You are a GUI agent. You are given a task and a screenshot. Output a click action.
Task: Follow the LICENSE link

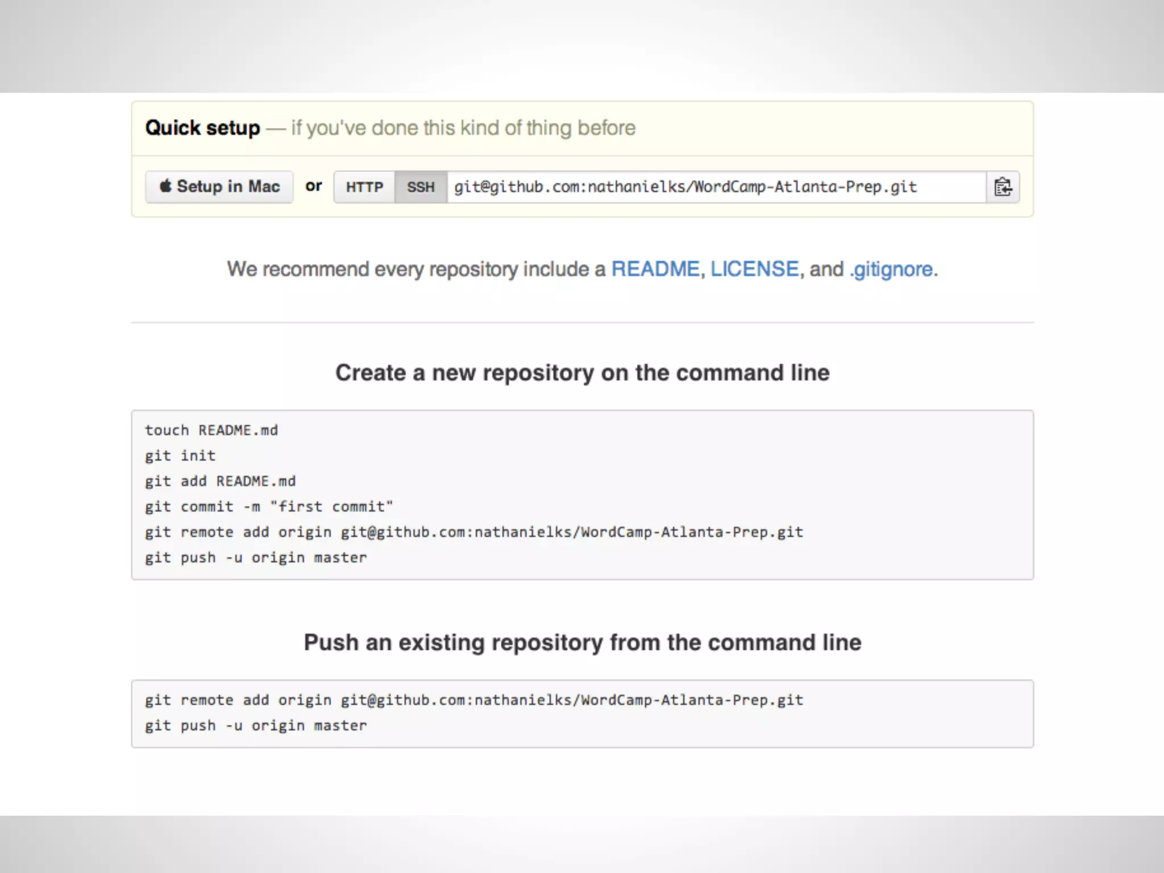point(755,269)
